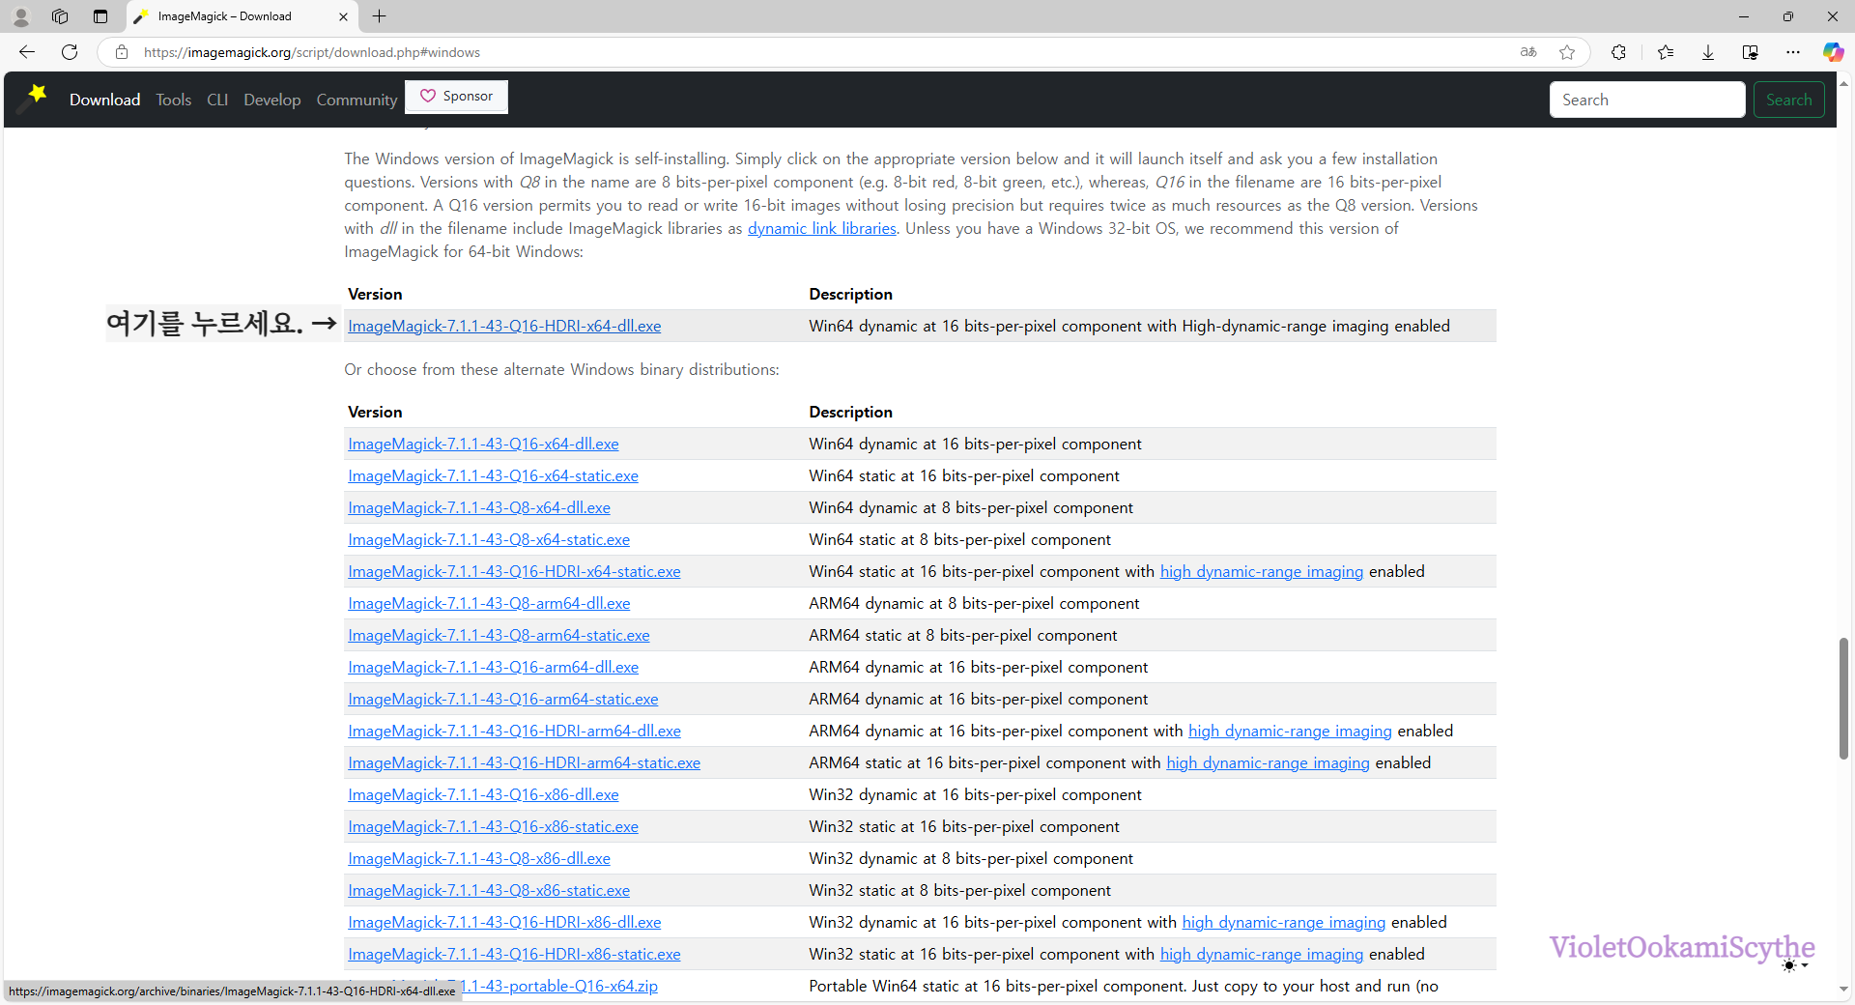The height and width of the screenshot is (1005, 1855).
Task: Download ImageMagick-7.1.1-43-Q16-HDRI-x86-static.exe
Action: (x=514, y=954)
